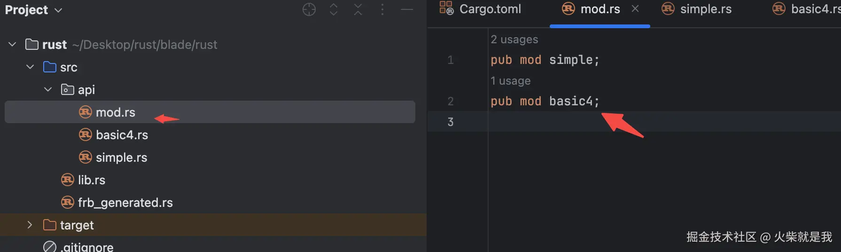841x252 pixels.
Task: Open lib.rs in the project tree
Action: pos(91,180)
